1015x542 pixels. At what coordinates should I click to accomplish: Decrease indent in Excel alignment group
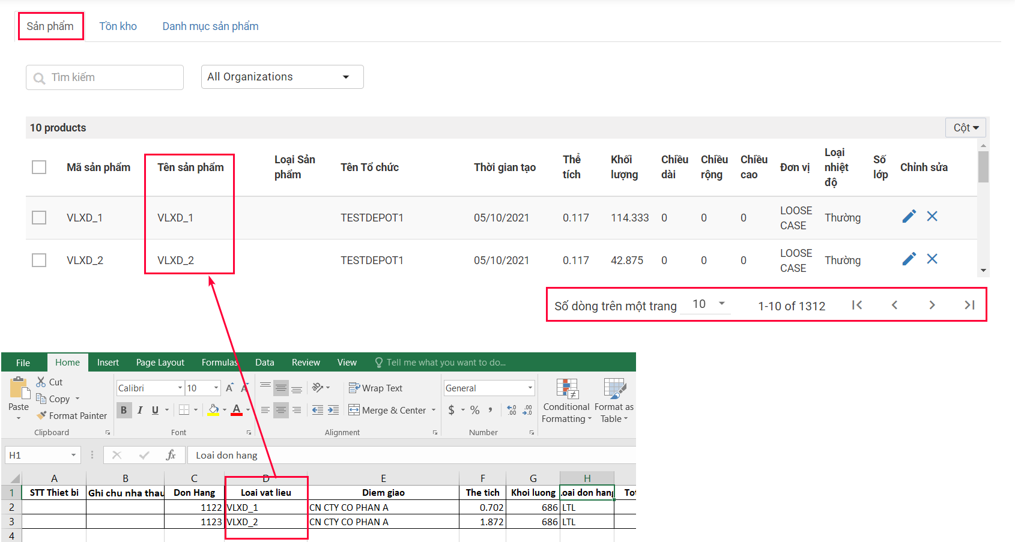[x=318, y=410]
